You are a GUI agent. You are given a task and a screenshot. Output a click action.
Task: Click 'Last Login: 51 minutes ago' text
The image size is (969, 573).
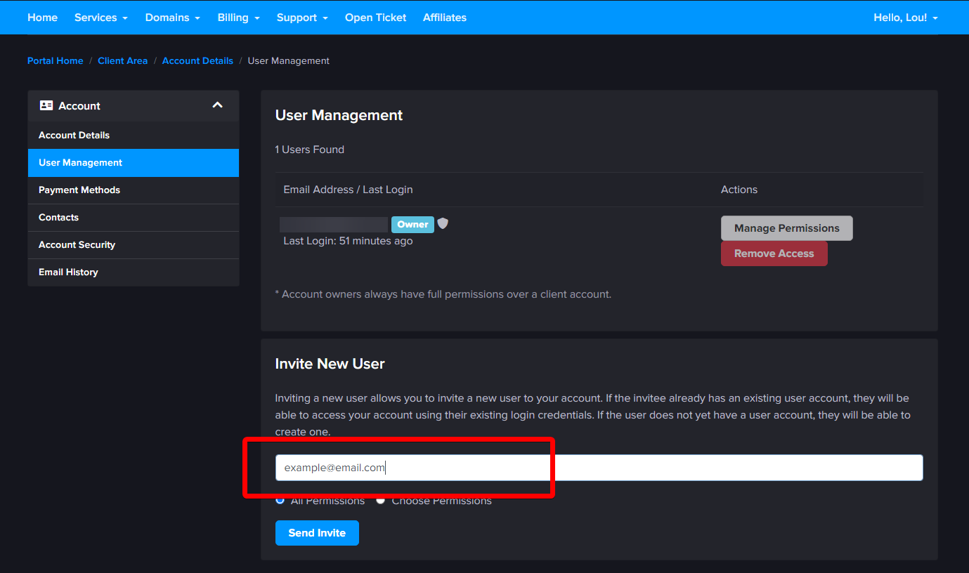(x=348, y=241)
